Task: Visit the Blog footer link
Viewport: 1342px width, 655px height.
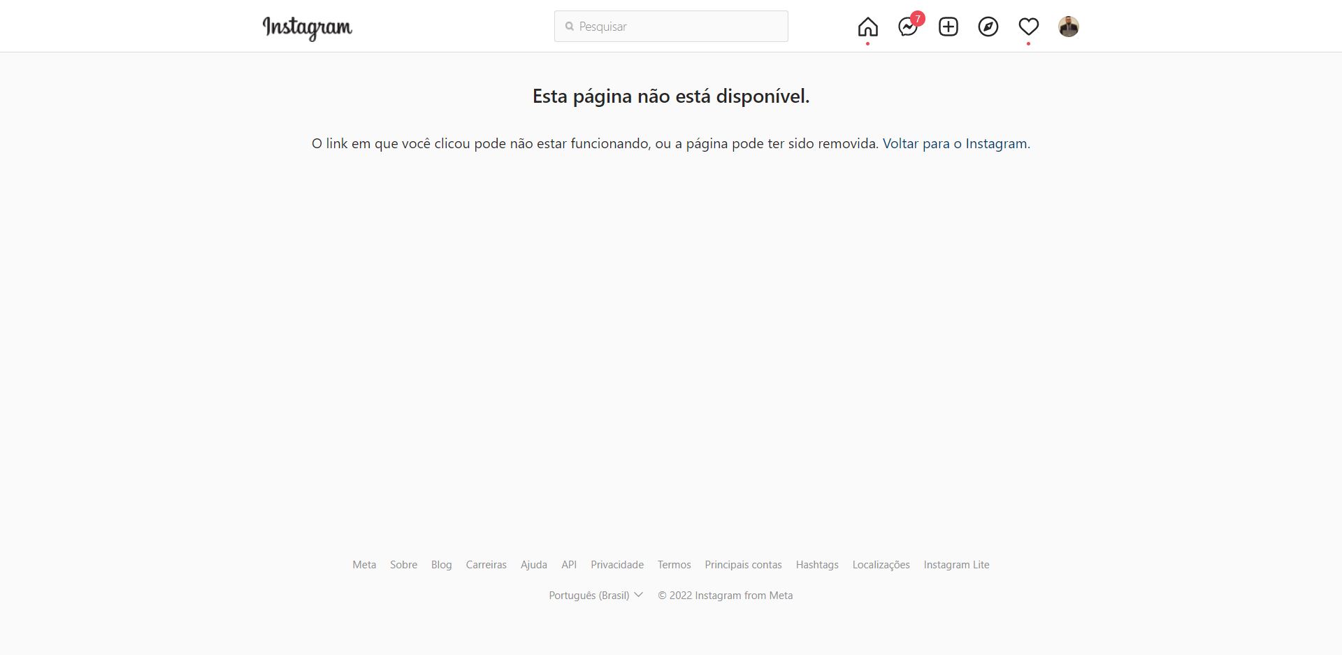Action: (441, 565)
